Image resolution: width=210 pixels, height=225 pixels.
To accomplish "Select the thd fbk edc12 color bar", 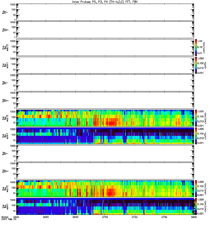I will [196, 118].
